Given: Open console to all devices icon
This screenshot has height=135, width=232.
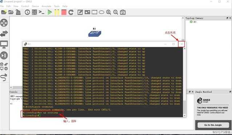Looking at the screenshot, I should pos(41,12).
